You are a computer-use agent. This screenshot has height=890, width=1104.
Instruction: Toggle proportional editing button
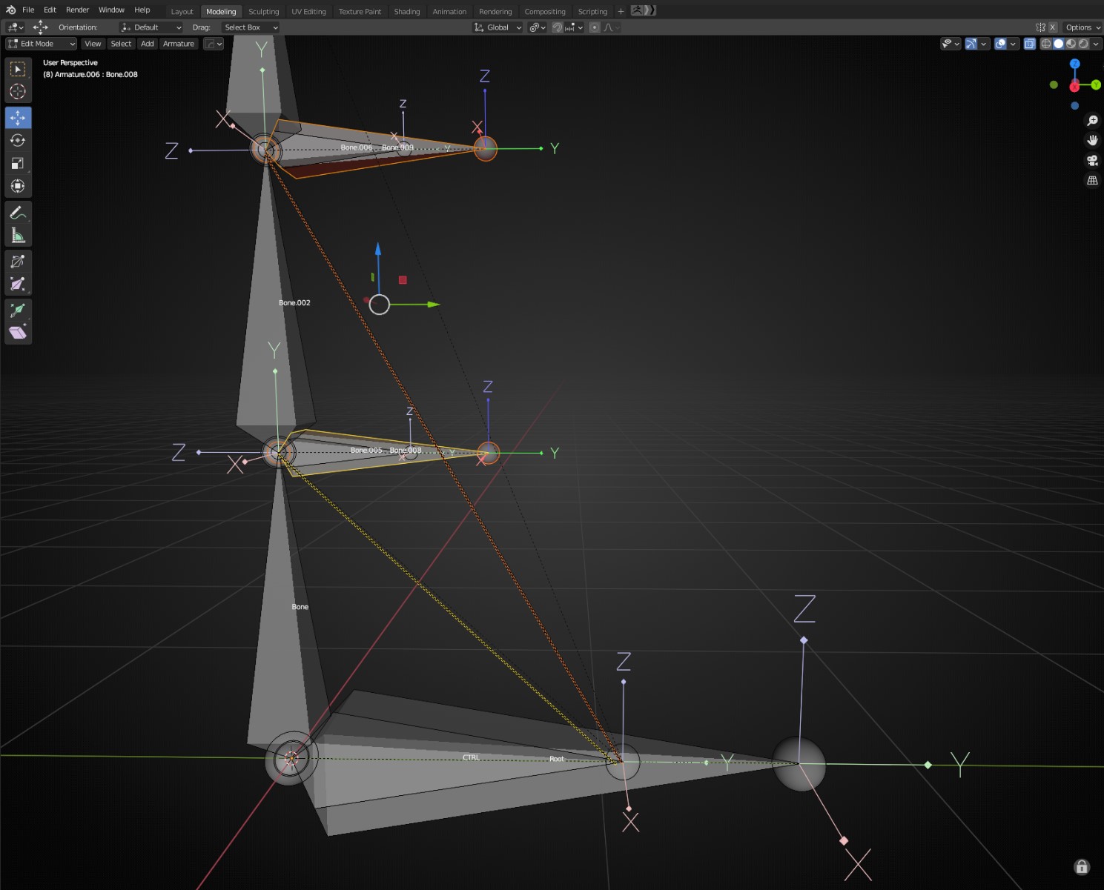(594, 27)
